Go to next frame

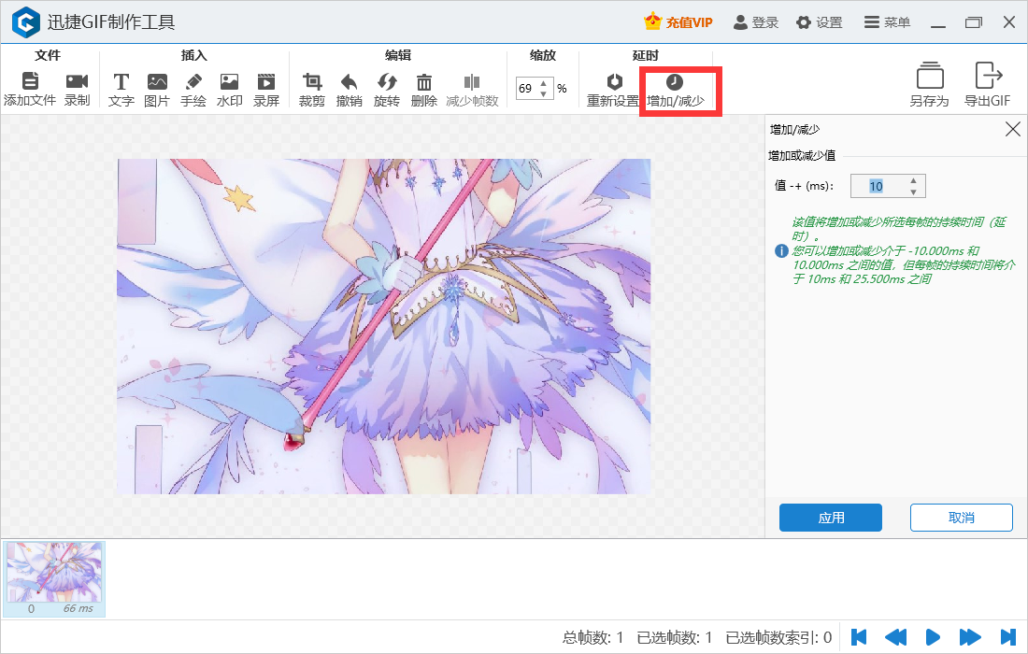tap(970, 637)
